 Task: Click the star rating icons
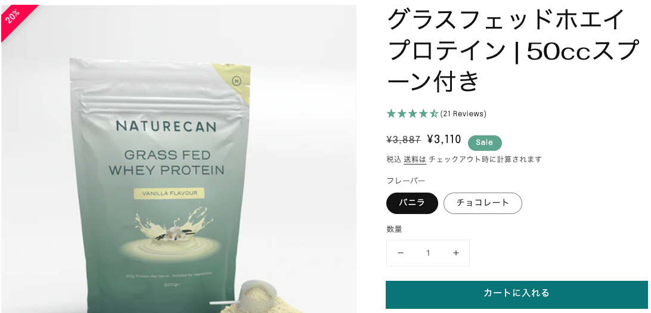click(413, 114)
